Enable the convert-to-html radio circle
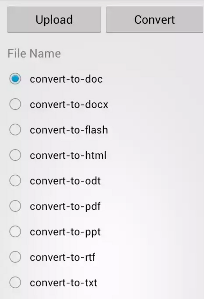 pos(15,155)
